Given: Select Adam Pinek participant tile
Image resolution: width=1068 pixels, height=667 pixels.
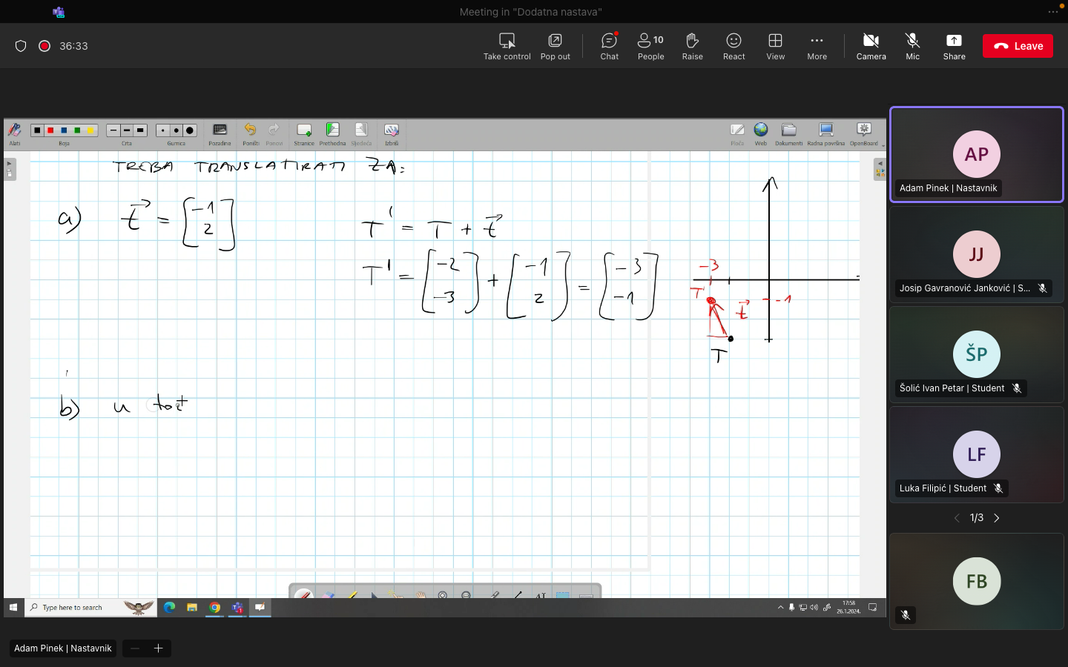Looking at the screenshot, I should pos(977,155).
